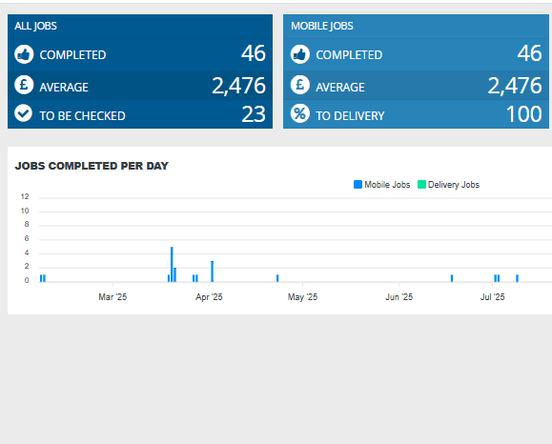Click the thumbs-up icon in Mobile Jobs
The width and height of the screenshot is (552, 444).
pos(300,54)
